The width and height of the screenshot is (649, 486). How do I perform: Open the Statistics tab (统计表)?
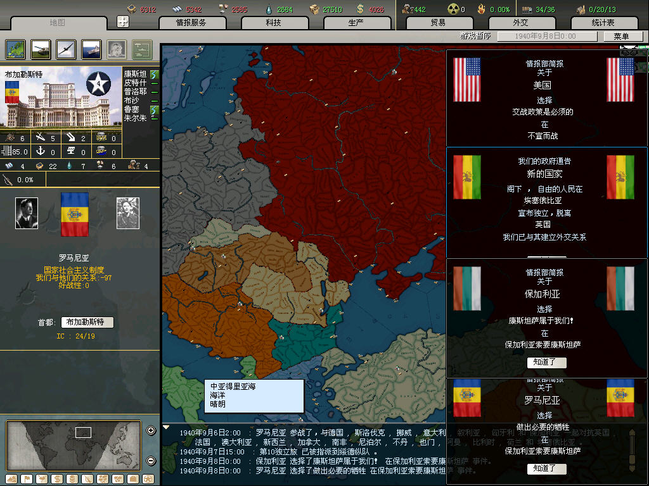pos(603,23)
